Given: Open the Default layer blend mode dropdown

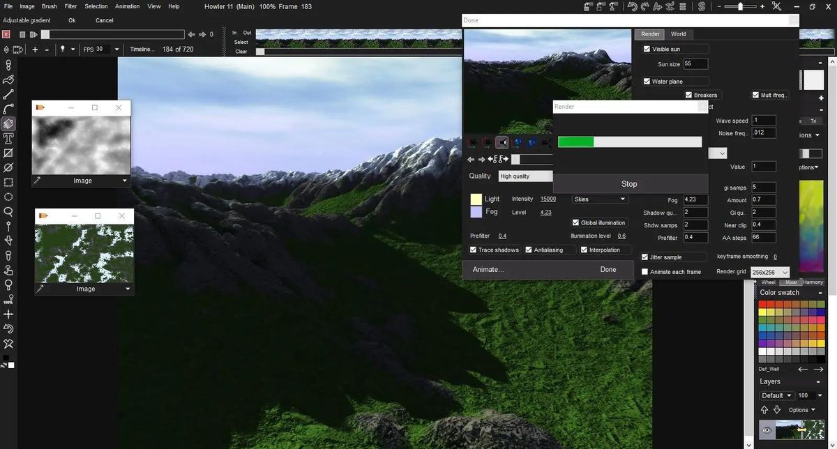Looking at the screenshot, I should click(x=776, y=395).
